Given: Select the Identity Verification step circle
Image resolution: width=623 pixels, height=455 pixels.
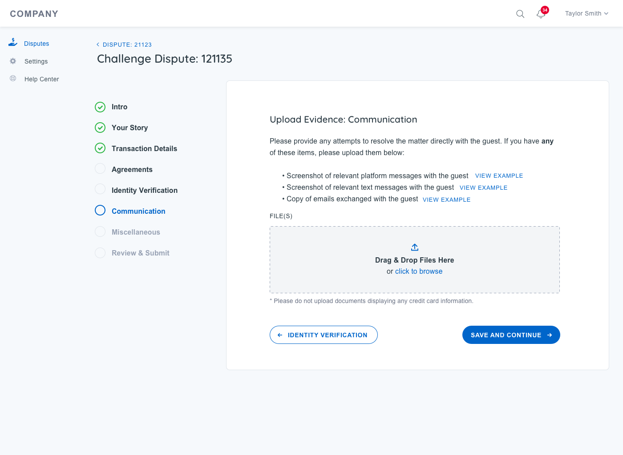Looking at the screenshot, I should pos(100,190).
